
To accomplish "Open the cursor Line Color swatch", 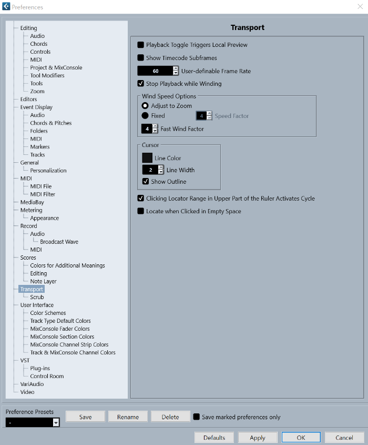I will click(147, 158).
